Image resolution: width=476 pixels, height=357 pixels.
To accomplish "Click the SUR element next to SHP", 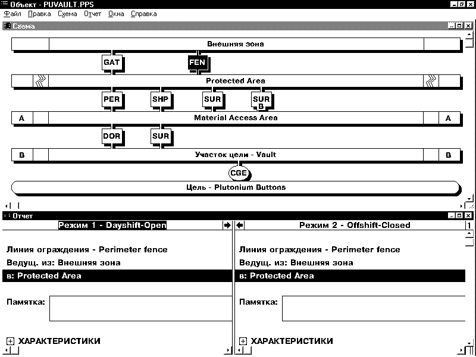I will click(212, 99).
